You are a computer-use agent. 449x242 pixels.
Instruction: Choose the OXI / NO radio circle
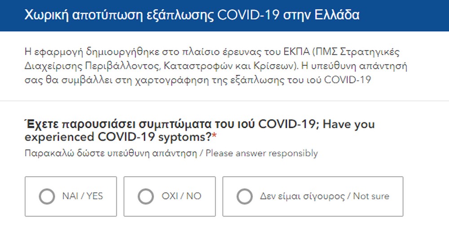click(145, 196)
